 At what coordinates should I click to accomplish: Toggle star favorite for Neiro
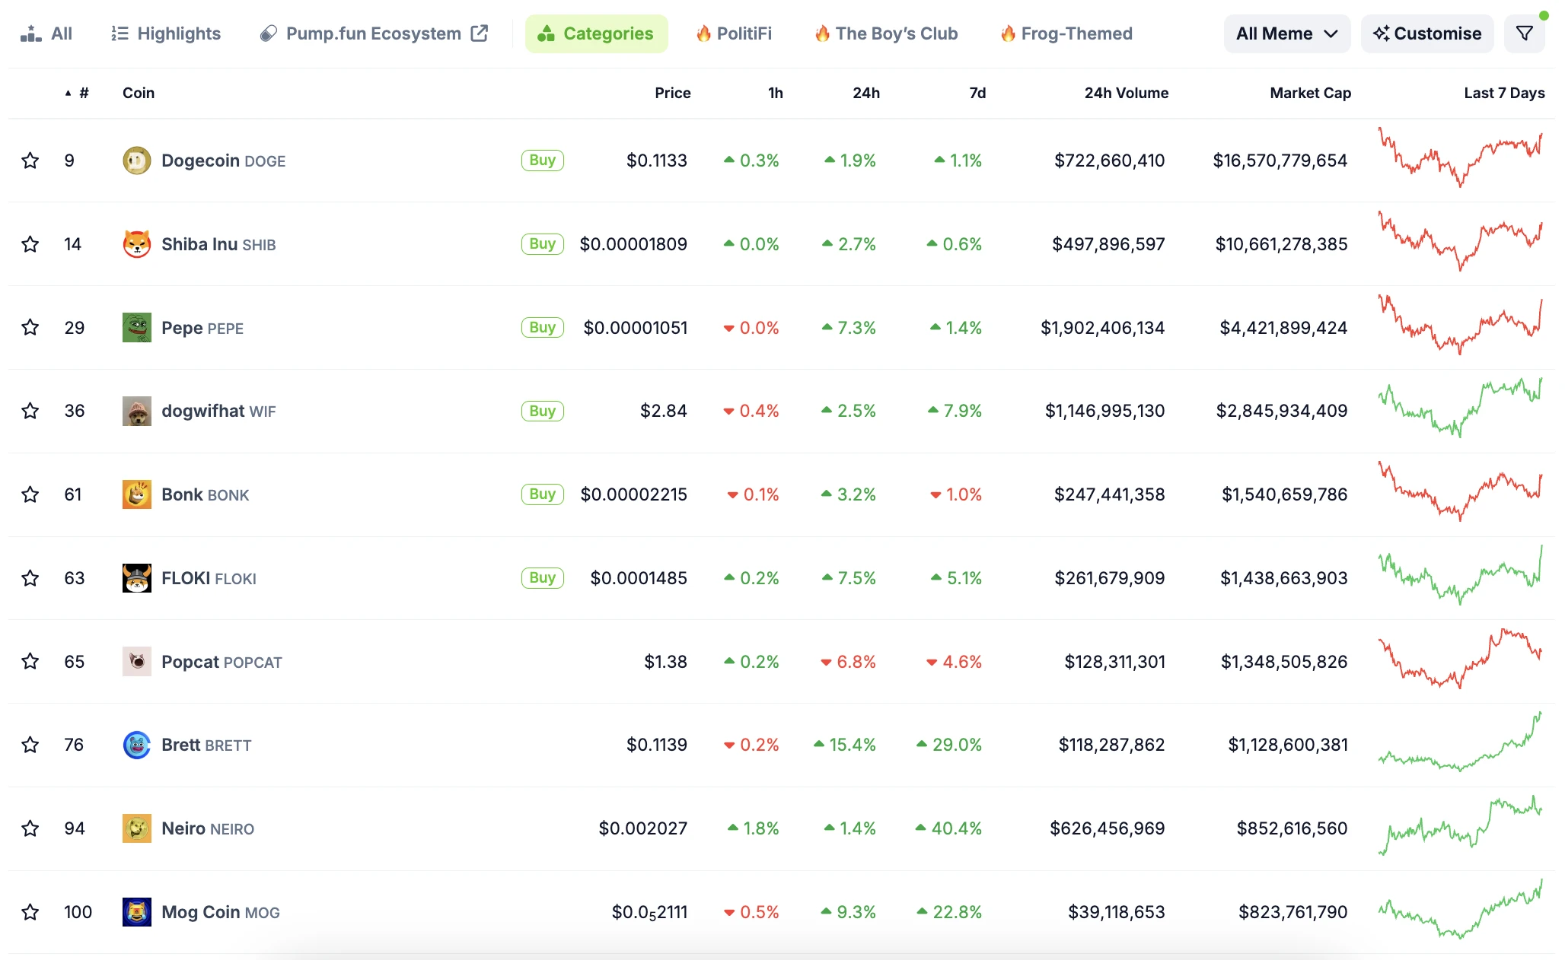(30, 827)
